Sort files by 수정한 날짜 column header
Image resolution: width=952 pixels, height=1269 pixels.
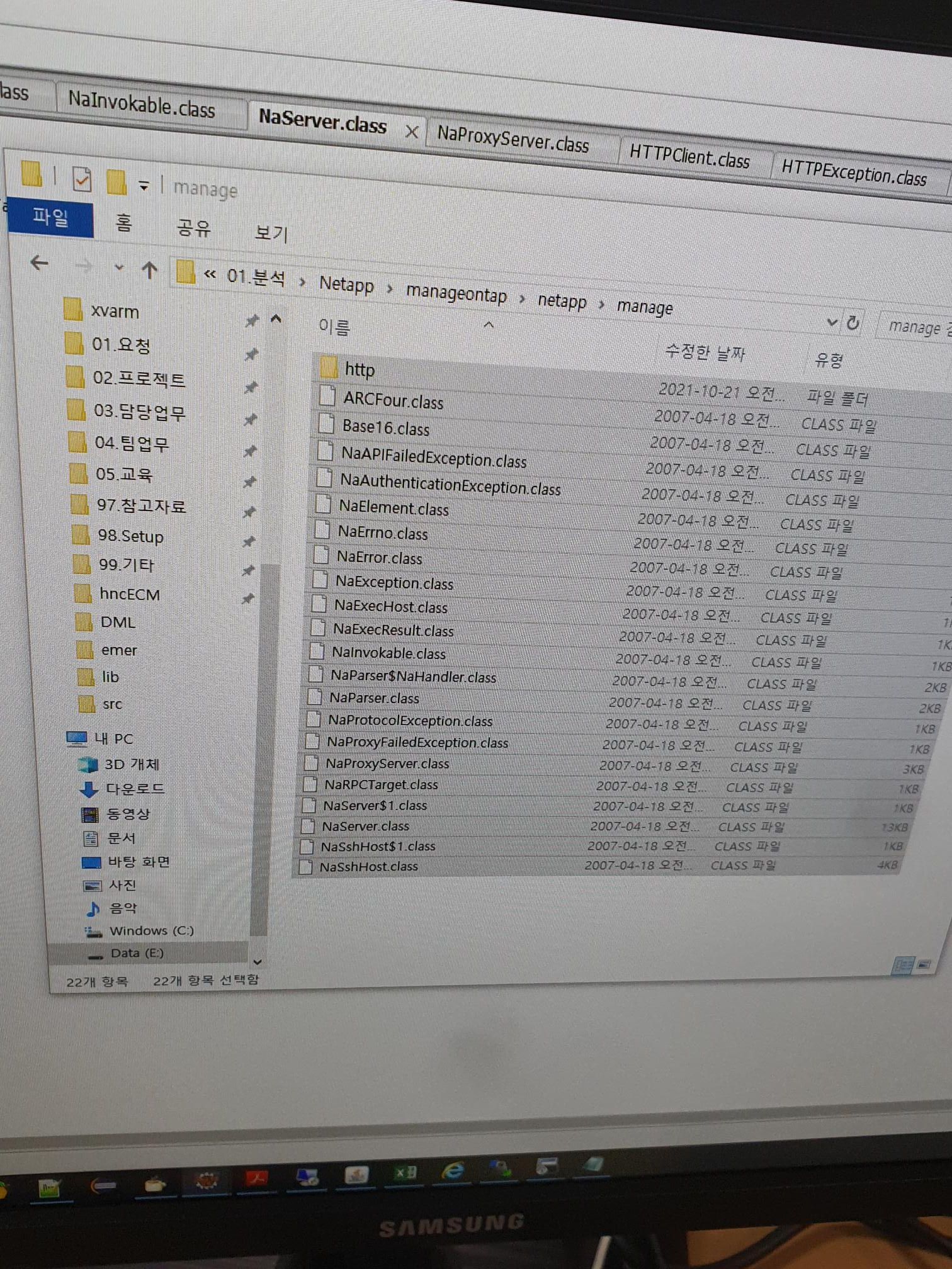point(705,351)
